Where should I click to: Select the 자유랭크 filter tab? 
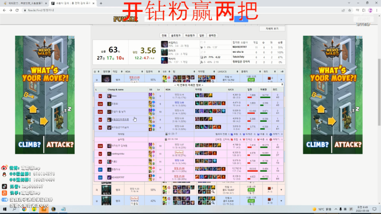pyautogui.click(x=190, y=35)
